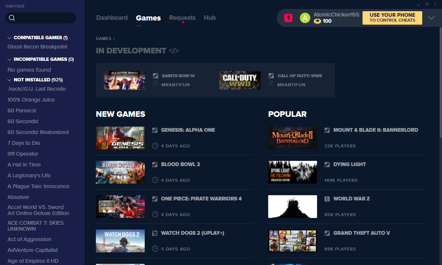This screenshot has height=265, width=442.
Task: Click GAMES breadcrumb link
Action: coord(103,39)
